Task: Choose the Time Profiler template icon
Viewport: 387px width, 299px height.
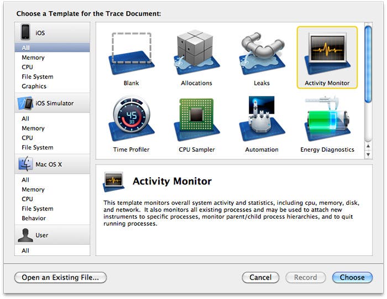Action: click(x=132, y=118)
